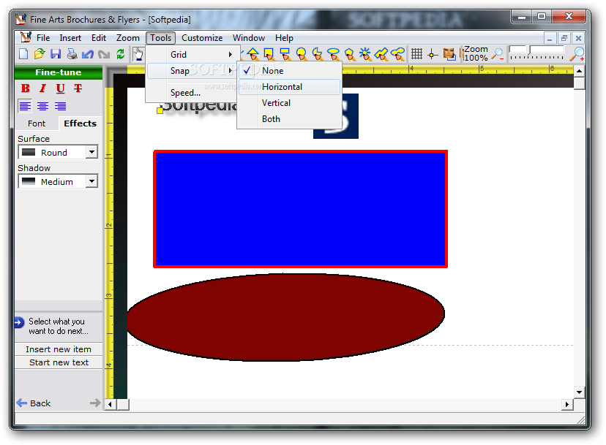The width and height of the screenshot is (606, 445).
Task: Insert freeform line shape tool
Action: pos(382,54)
